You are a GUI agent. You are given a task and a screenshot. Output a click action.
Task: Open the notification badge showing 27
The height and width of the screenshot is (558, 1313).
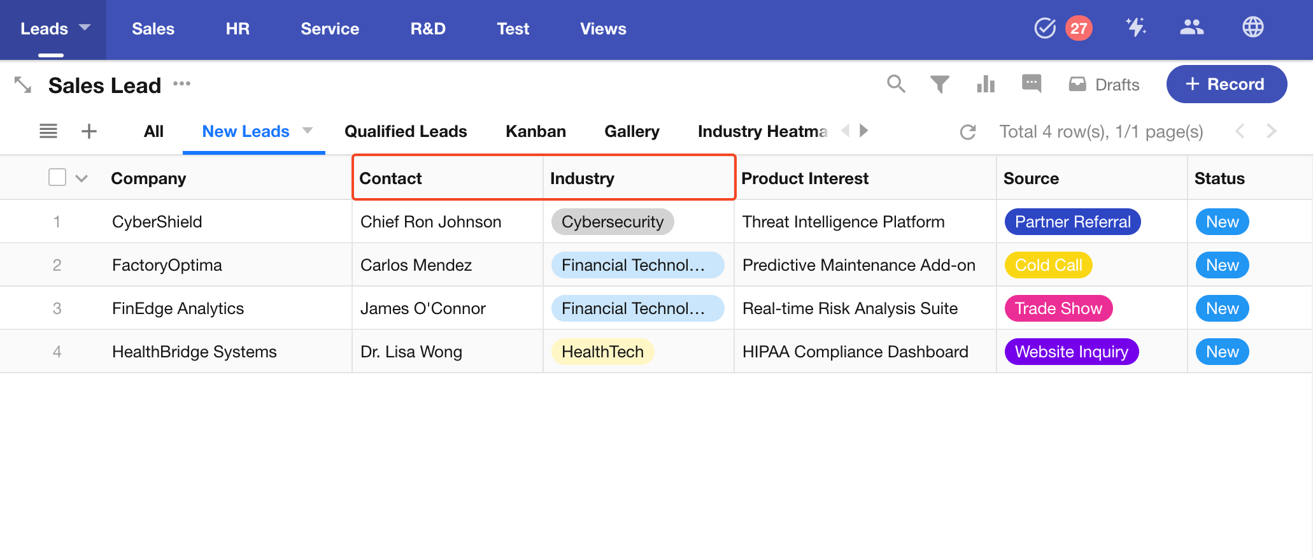[x=1078, y=28]
